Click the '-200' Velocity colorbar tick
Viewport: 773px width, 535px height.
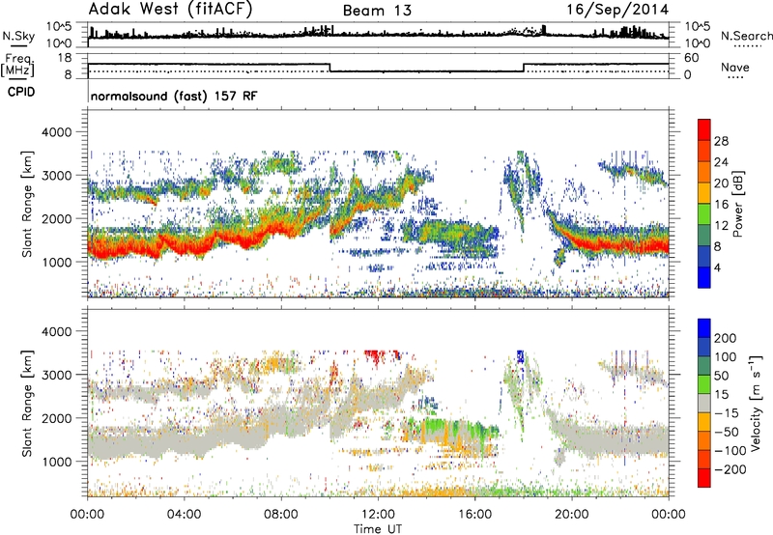coord(730,469)
